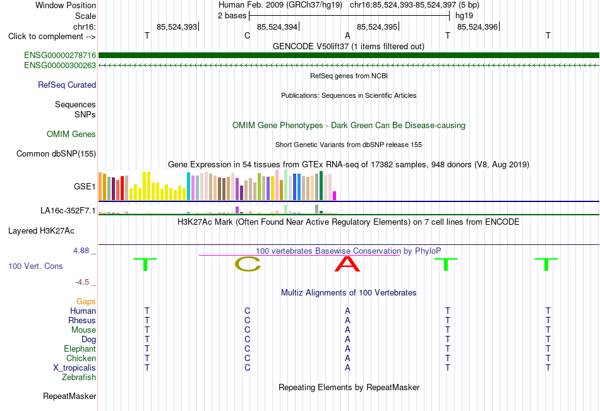The height and width of the screenshot is (411, 600).
Task: Click the Sequences track label
Action: click(x=75, y=104)
